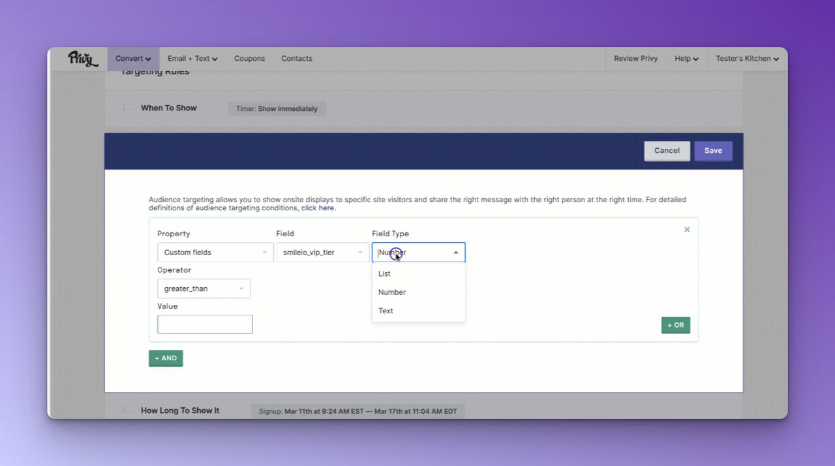
Task: Follow the 'click here' definitions link
Action: (318, 208)
